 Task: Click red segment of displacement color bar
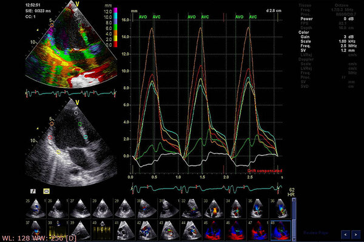(115, 44)
